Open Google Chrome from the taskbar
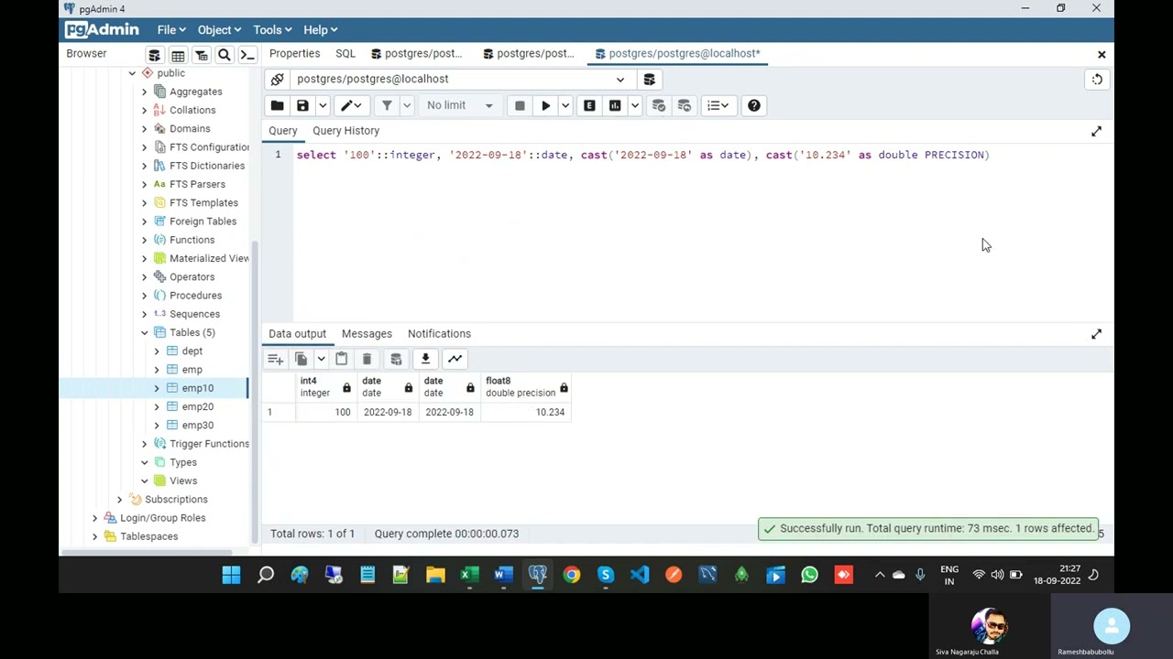Image resolution: width=1173 pixels, height=659 pixels. point(571,575)
